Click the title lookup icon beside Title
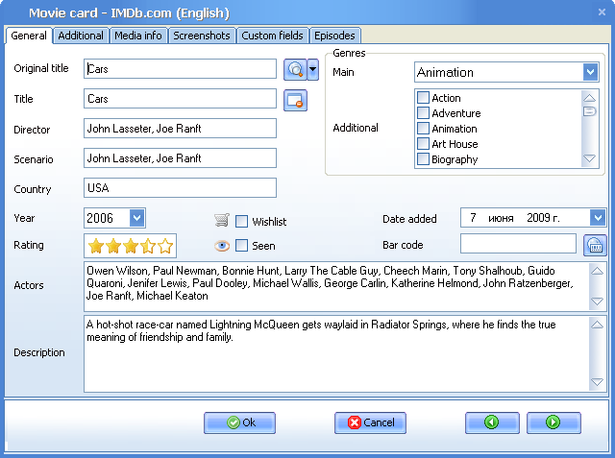 (x=295, y=100)
